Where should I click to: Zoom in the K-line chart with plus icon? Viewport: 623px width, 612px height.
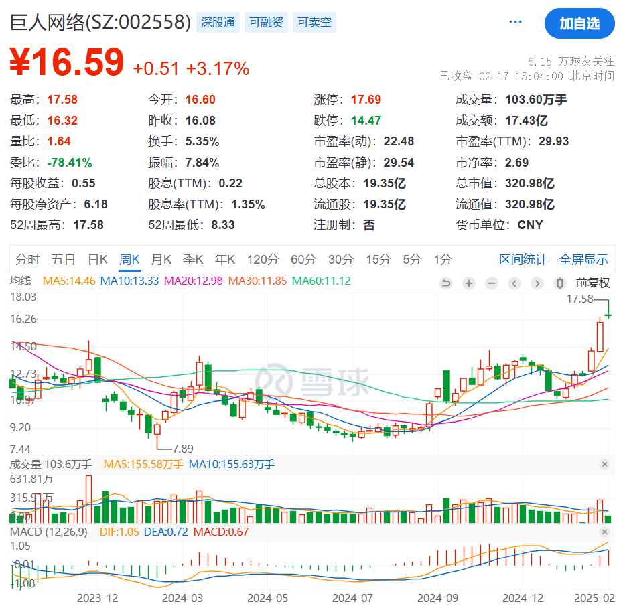[x=469, y=283]
